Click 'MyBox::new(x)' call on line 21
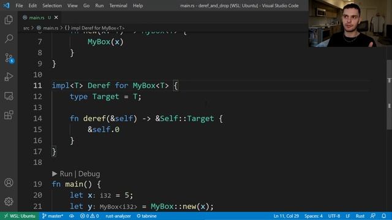Screen dimensions: 392x220 (179, 207)
